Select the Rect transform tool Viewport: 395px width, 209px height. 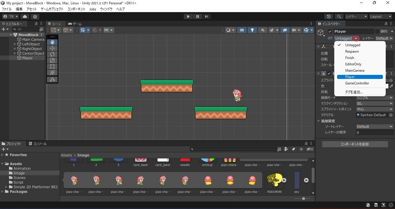coord(52,66)
